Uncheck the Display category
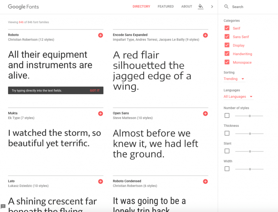The height and width of the screenshot is (212, 278). point(227,45)
